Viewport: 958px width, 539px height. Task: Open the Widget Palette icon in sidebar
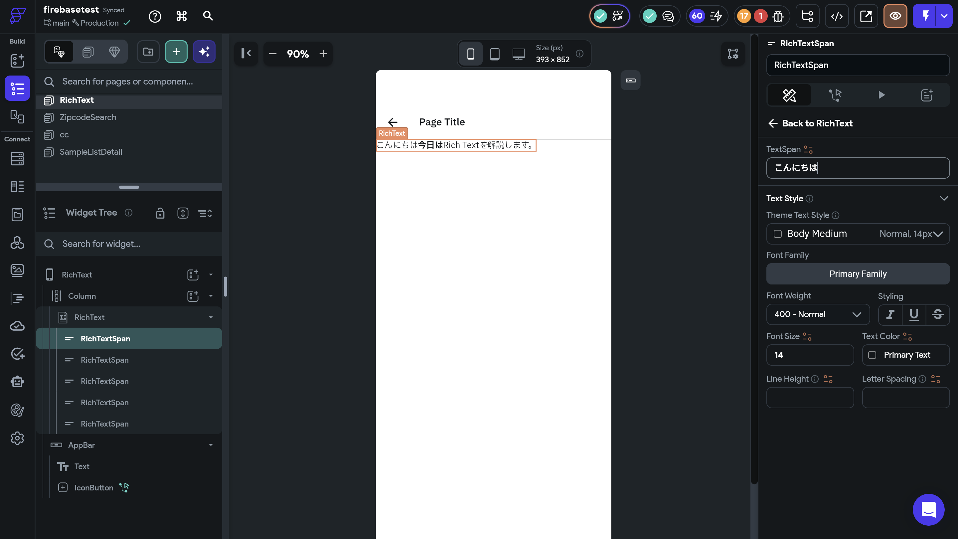click(x=17, y=61)
